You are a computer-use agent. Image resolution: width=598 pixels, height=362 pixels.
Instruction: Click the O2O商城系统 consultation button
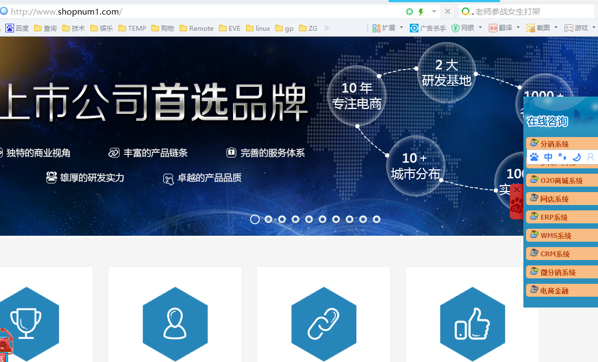[x=562, y=180]
